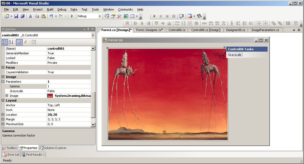This screenshot has width=304, height=164.
Task: Open the active files tab list dropdown
Action: pos(294,30)
